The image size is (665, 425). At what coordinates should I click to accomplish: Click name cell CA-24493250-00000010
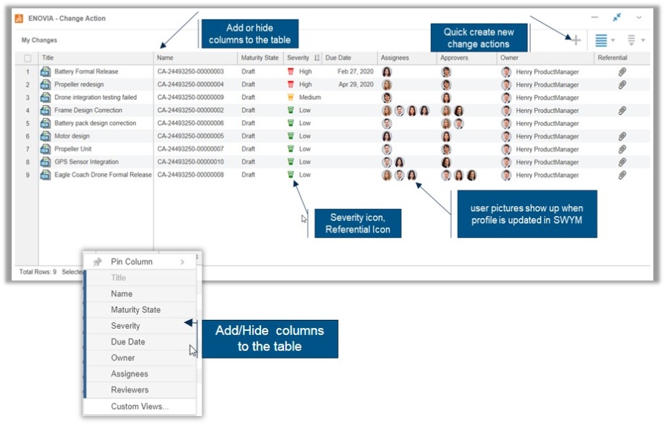click(x=190, y=162)
